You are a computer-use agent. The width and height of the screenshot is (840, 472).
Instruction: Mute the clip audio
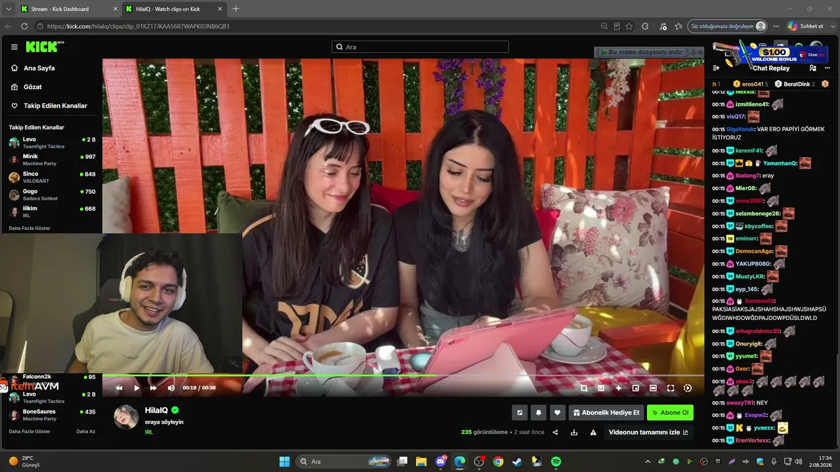click(x=171, y=388)
